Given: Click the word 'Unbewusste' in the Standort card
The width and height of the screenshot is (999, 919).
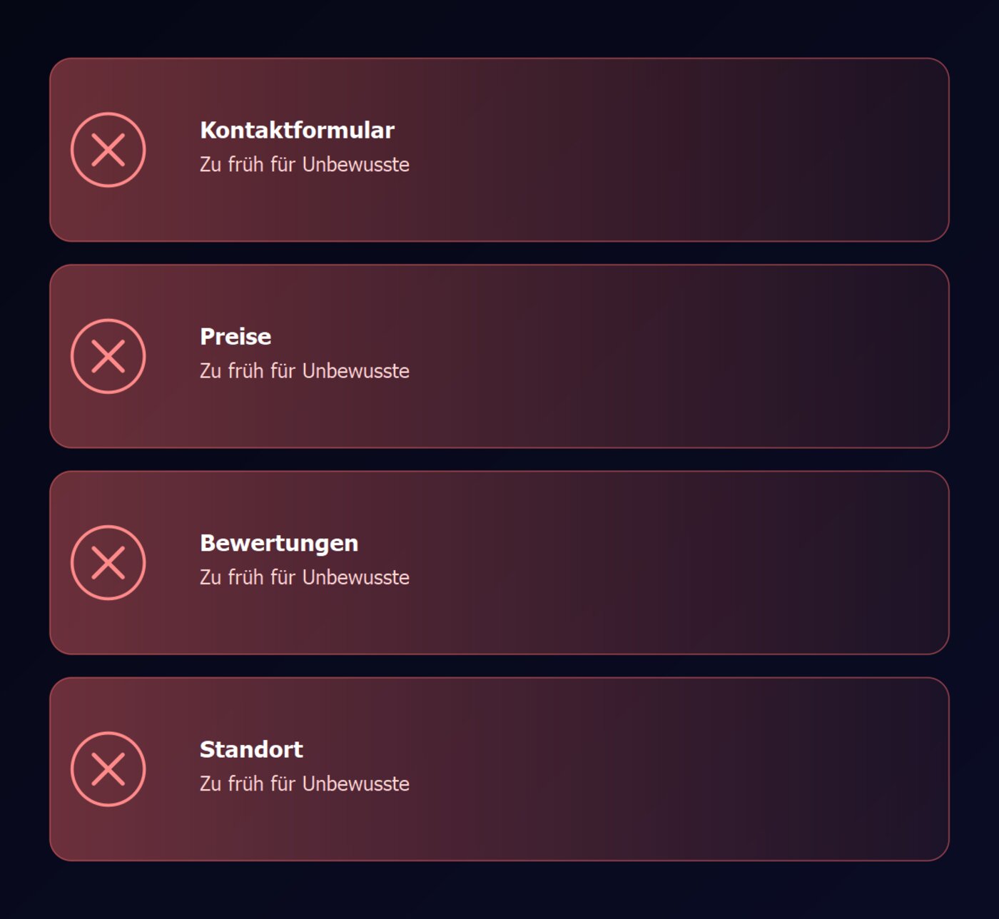Looking at the screenshot, I should pyautogui.click(x=356, y=783).
